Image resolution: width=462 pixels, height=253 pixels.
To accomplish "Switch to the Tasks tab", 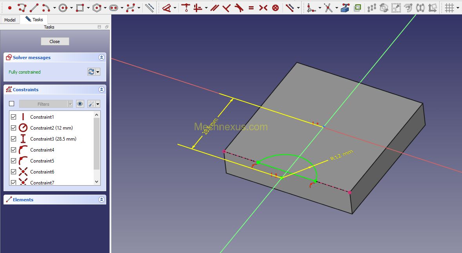I will point(34,20).
